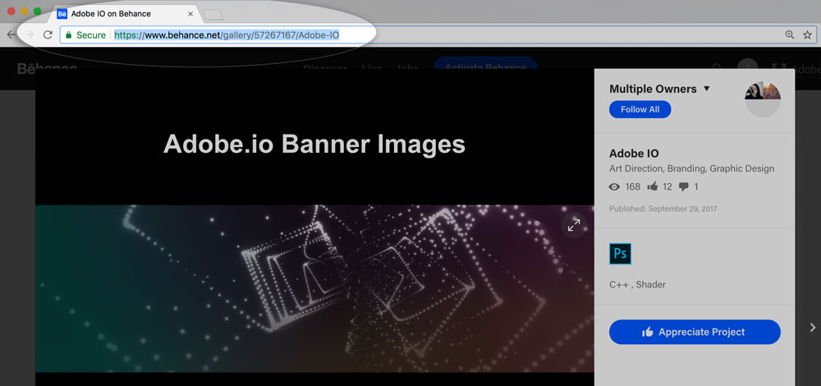Image resolution: width=821 pixels, height=386 pixels.
Task: Click the Adobe IO project title
Action: click(634, 154)
